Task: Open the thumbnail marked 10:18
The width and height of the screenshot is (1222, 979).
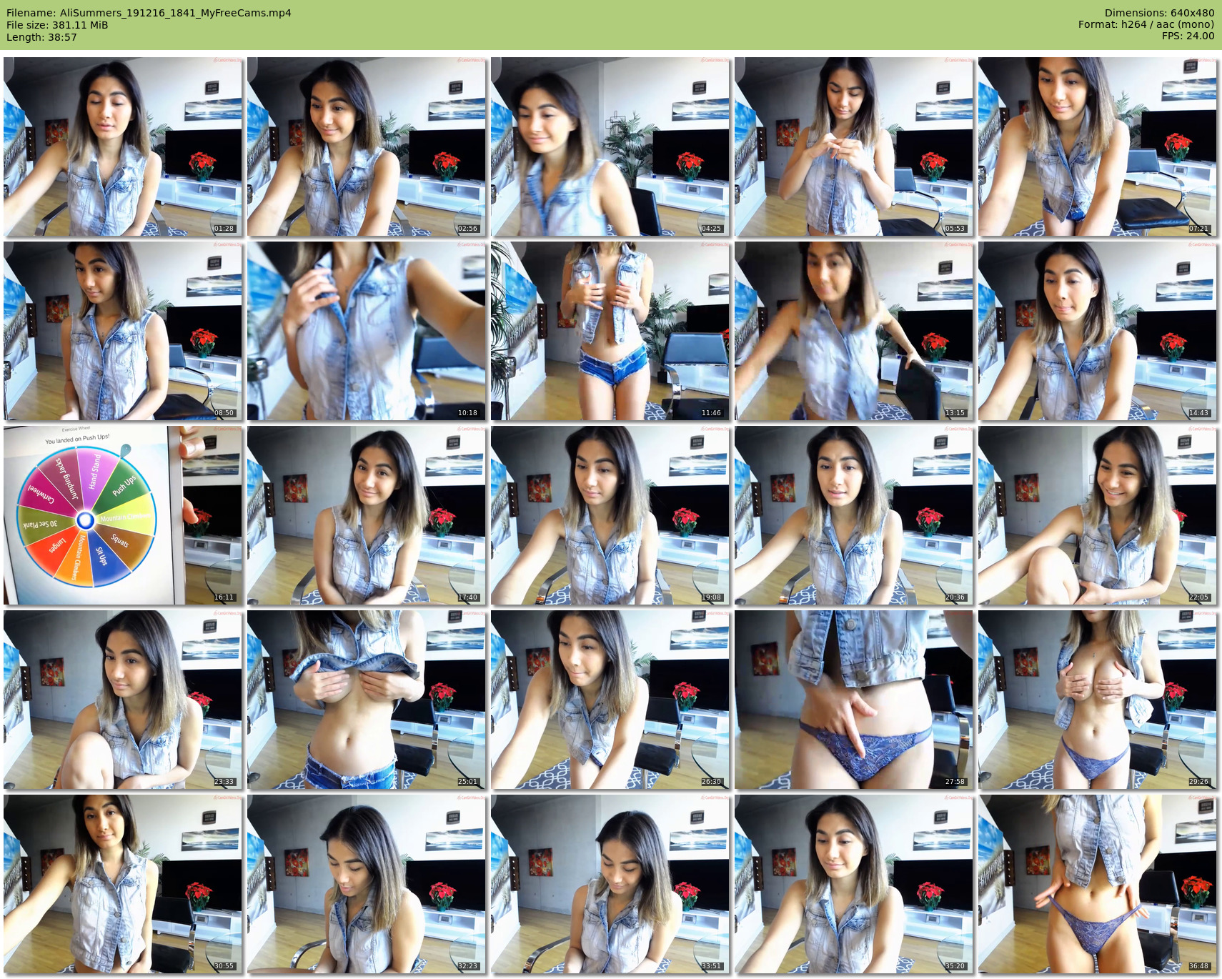Action: tap(367, 331)
